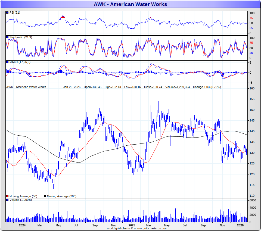The height and width of the screenshot is (231, 261).
Task: Click the 6000 volume axis label
Action: pyautogui.click(x=253, y=200)
